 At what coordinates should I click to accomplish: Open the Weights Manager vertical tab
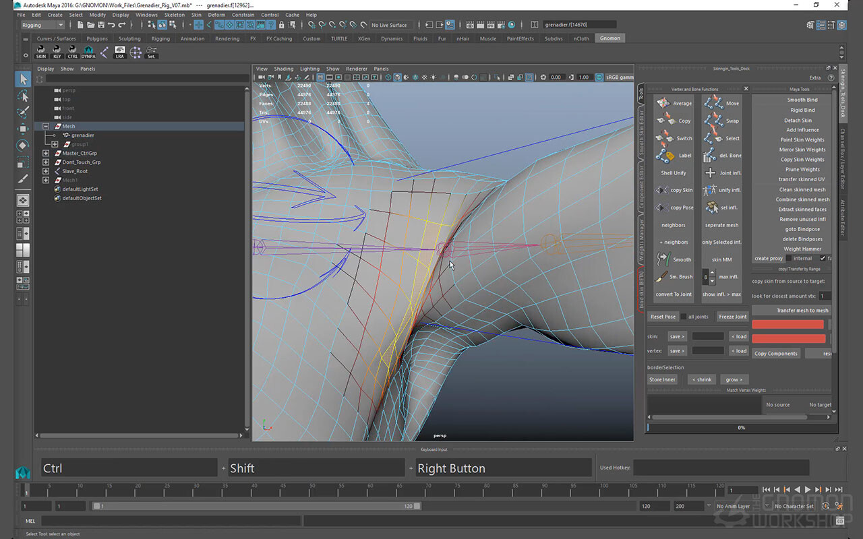(x=641, y=239)
